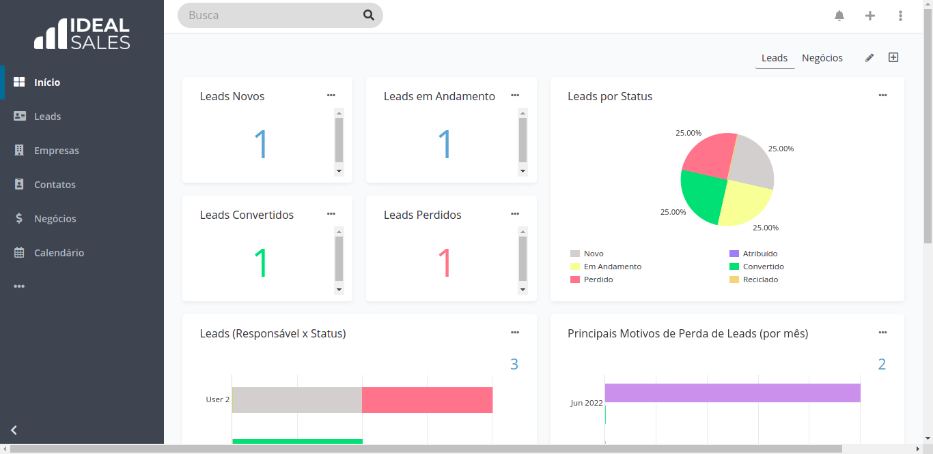Open the notifications bell icon
The image size is (933, 454).
click(839, 16)
